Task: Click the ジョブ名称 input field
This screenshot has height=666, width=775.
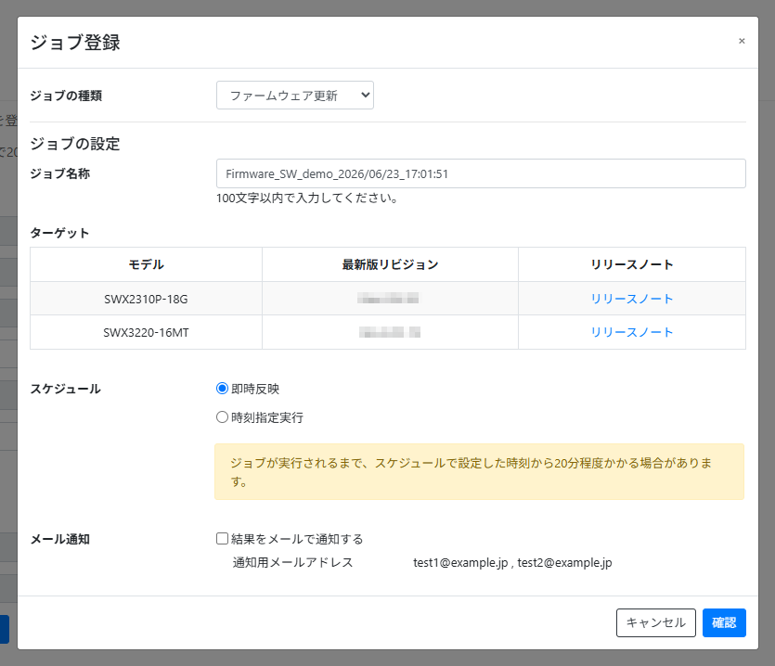Action: pos(481,173)
